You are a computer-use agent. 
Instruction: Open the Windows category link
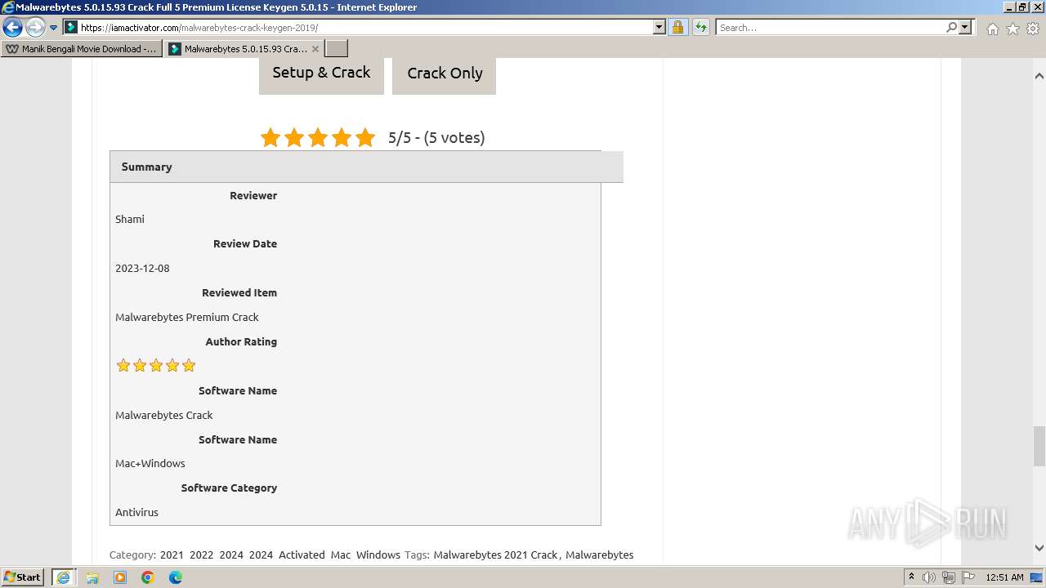point(378,555)
